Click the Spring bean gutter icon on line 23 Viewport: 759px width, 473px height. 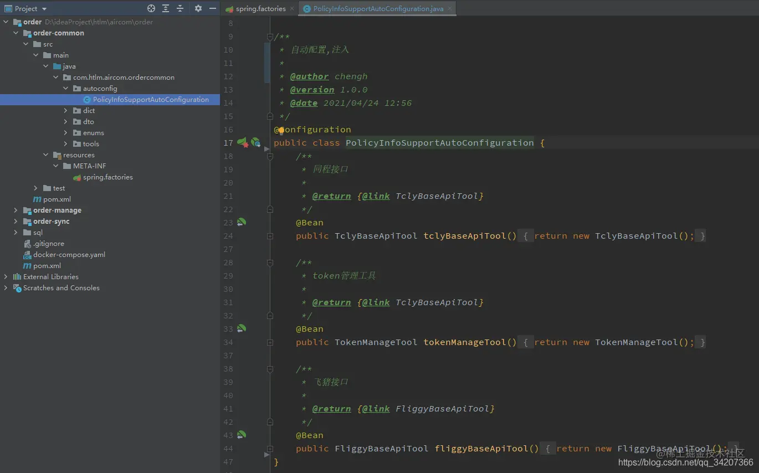[242, 222]
